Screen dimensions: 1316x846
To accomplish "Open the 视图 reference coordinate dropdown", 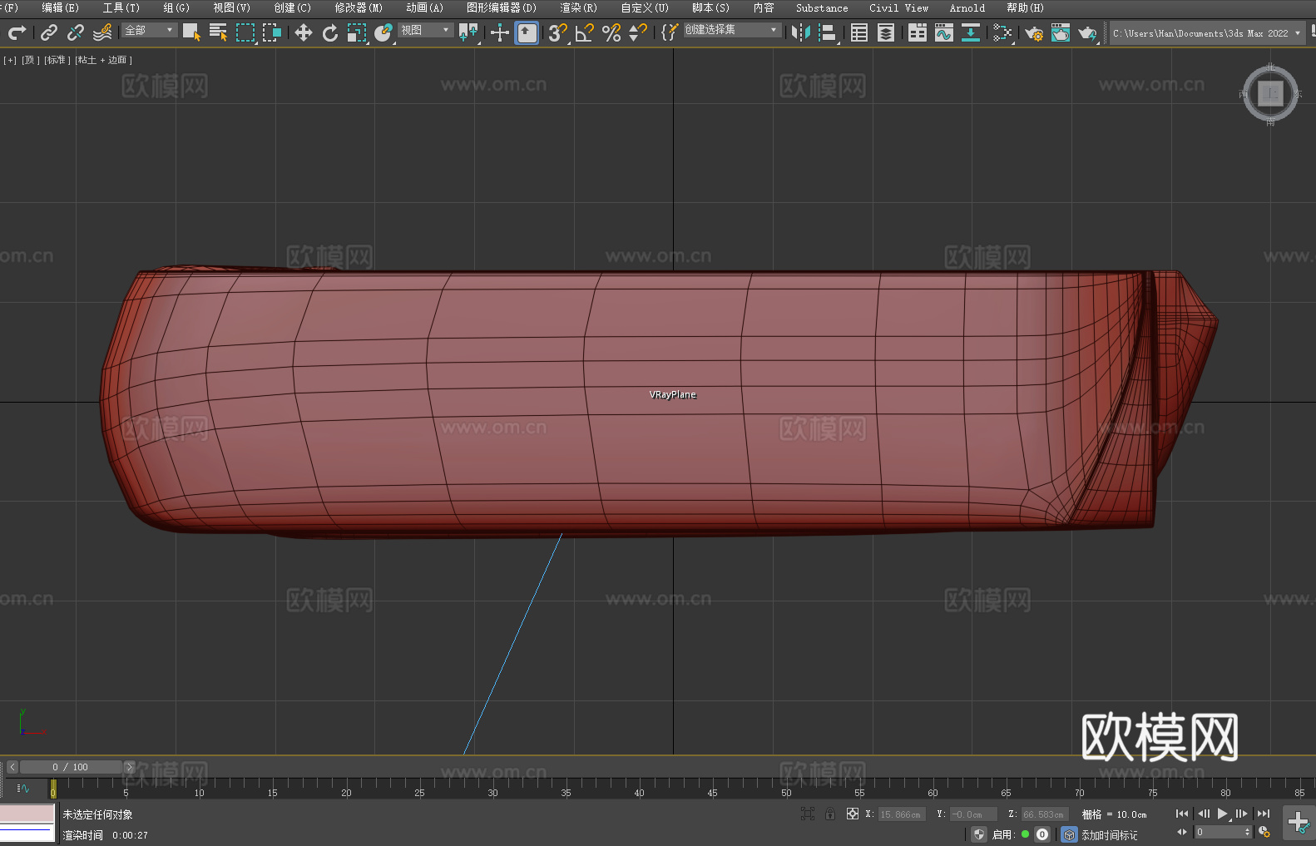I will (x=425, y=30).
